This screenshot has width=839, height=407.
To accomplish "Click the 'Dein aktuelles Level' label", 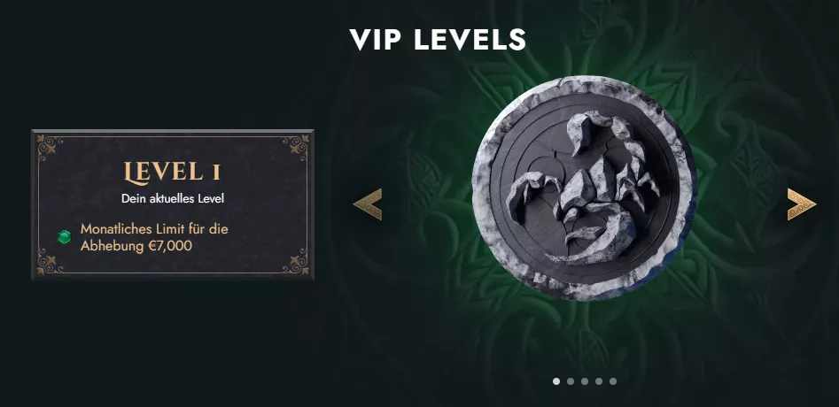I will (x=172, y=199).
